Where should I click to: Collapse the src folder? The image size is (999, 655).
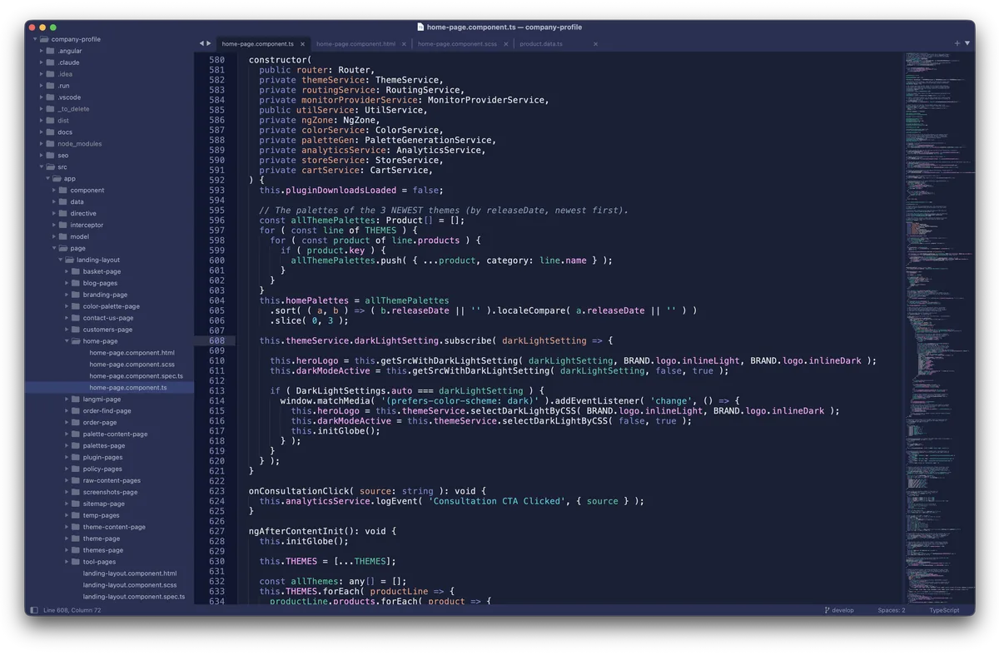point(42,167)
